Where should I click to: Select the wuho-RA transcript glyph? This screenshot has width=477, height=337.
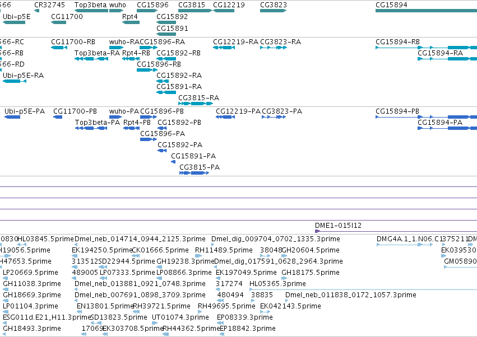click(116, 48)
